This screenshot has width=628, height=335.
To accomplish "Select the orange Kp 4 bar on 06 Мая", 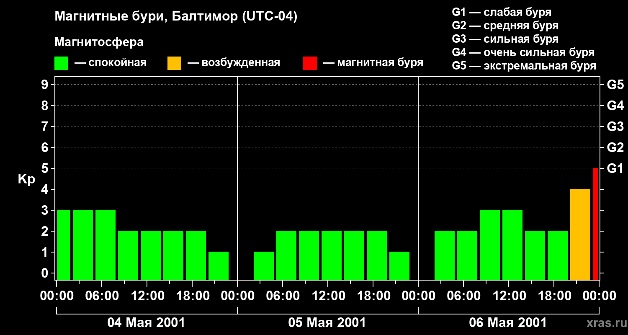I will click(580, 234).
